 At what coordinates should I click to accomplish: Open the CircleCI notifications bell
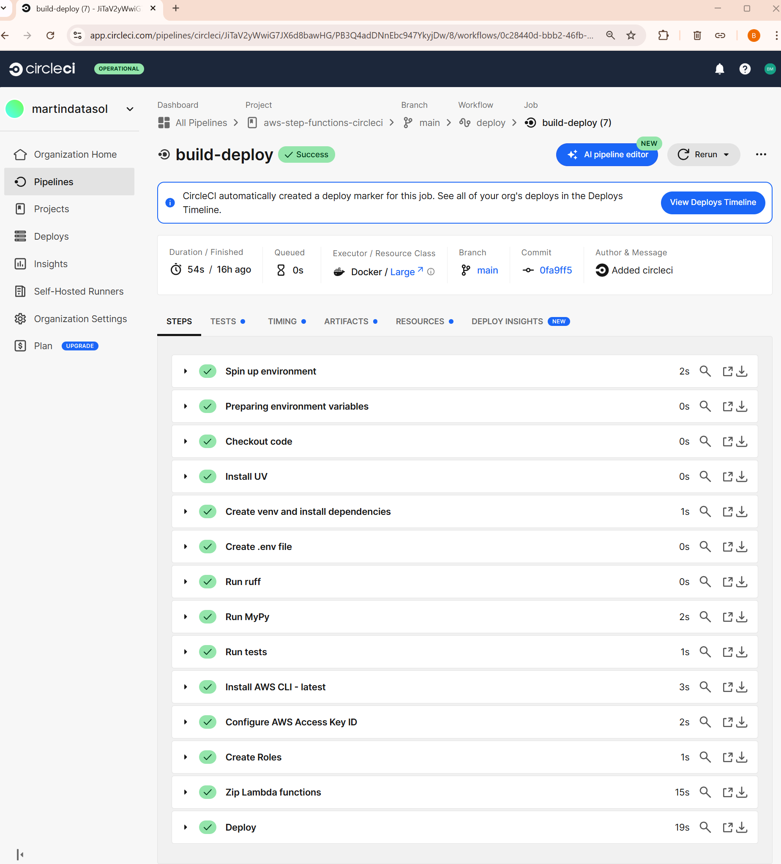[x=720, y=69]
